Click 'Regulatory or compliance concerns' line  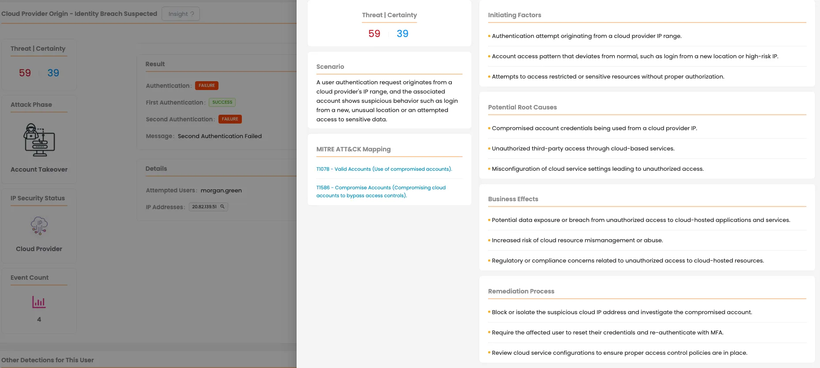tap(628, 260)
